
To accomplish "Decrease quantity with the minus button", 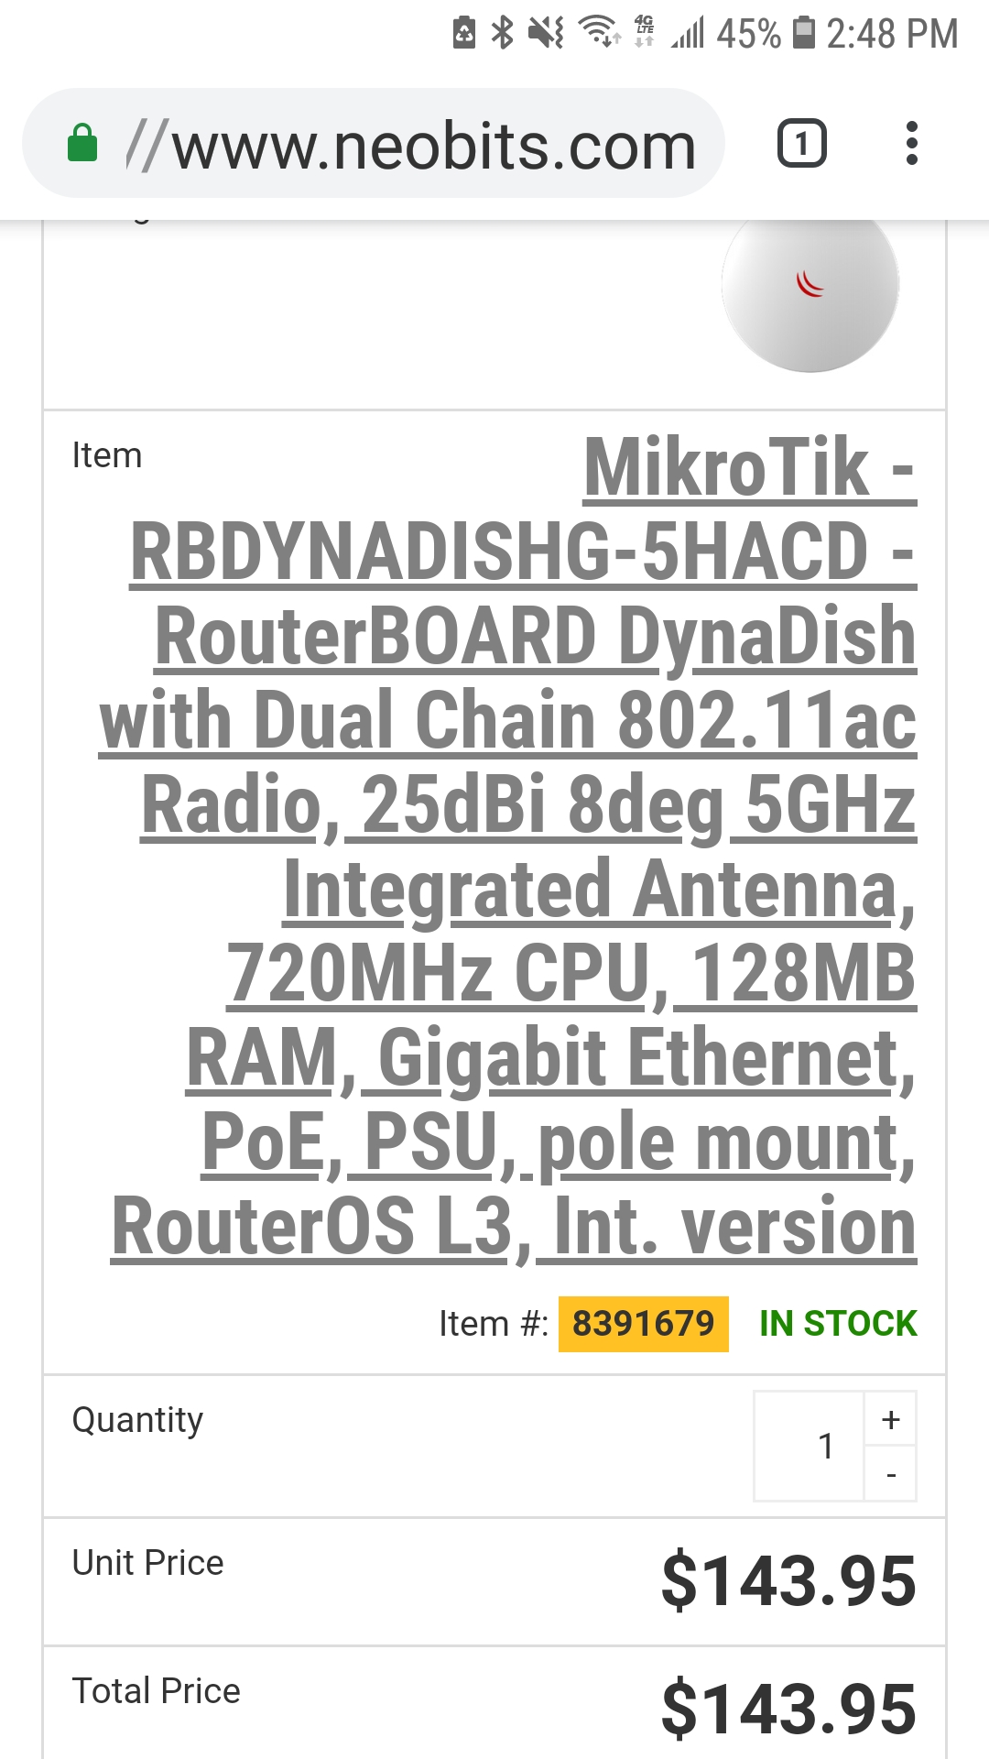I will (x=890, y=1474).
